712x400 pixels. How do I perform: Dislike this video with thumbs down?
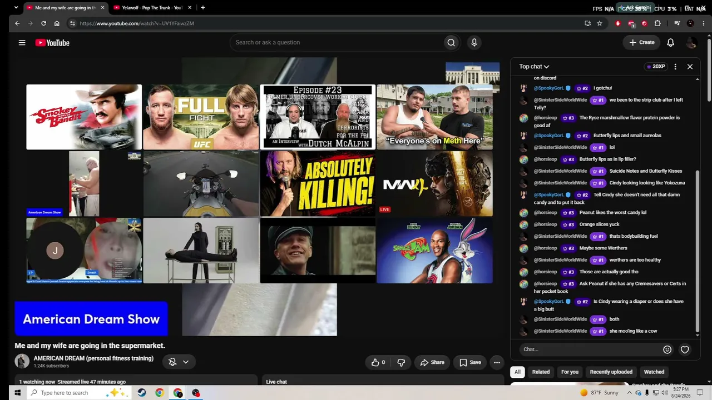pyautogui.click(x=401, y=362)
